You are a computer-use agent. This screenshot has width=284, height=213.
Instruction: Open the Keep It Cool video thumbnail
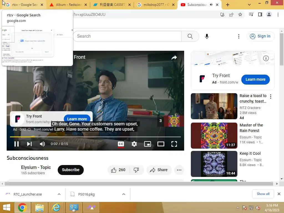coord(214,164)
